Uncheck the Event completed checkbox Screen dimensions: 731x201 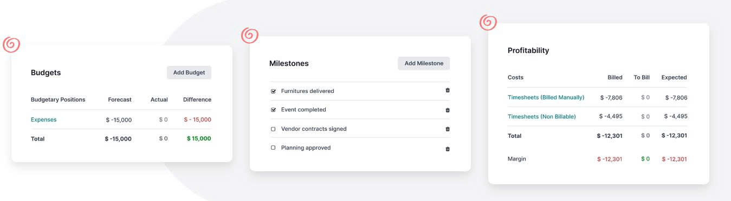click(x=273, y=110)
